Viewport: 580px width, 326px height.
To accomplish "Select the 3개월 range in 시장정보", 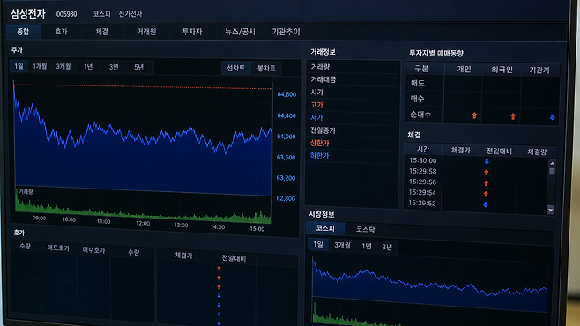I will click(x=342, y=245).
